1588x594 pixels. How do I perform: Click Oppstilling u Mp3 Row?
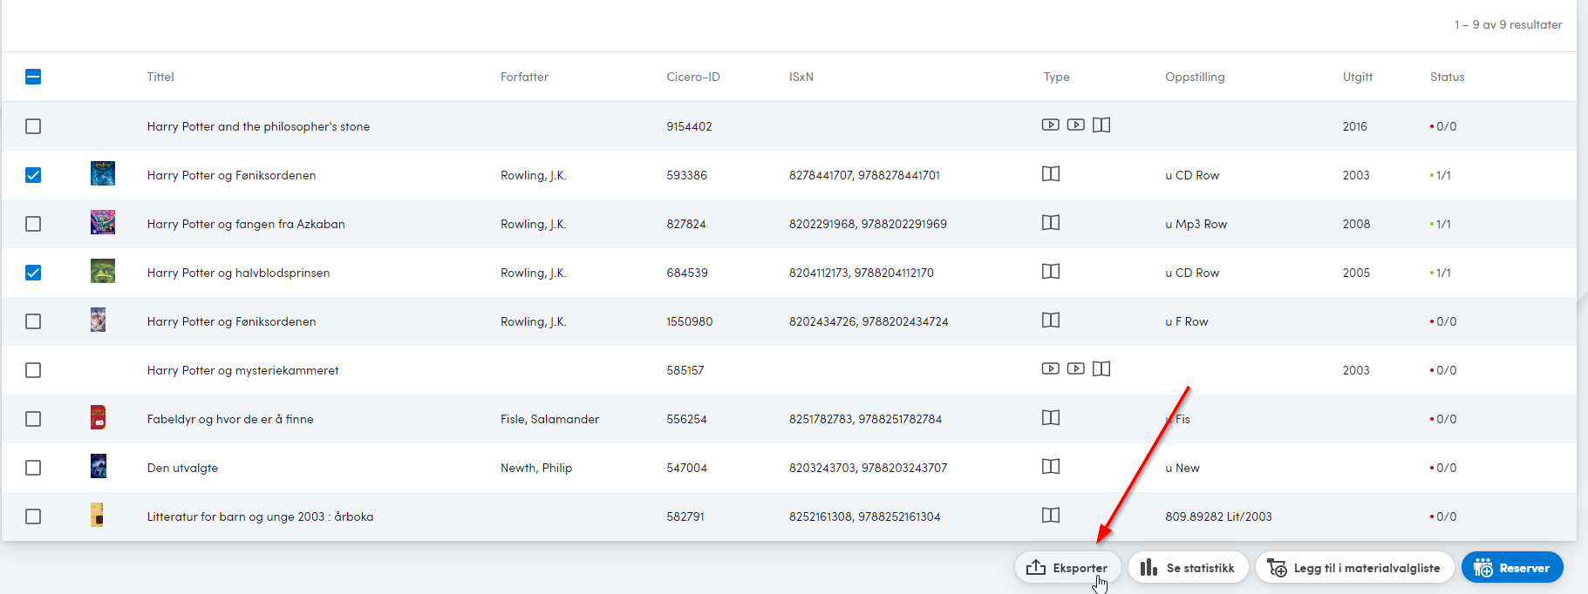(1196, 224)
